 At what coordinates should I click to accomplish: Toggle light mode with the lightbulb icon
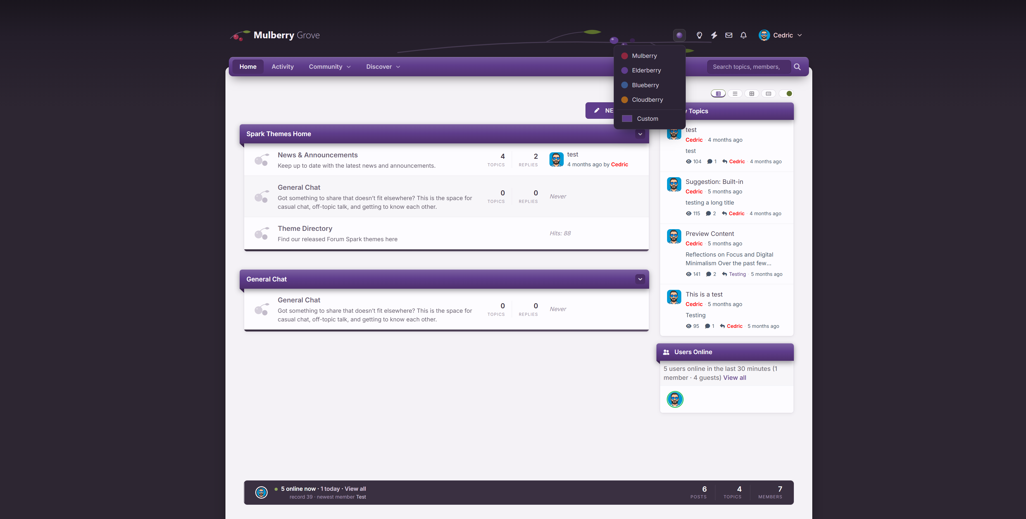(x=699, y=35)
